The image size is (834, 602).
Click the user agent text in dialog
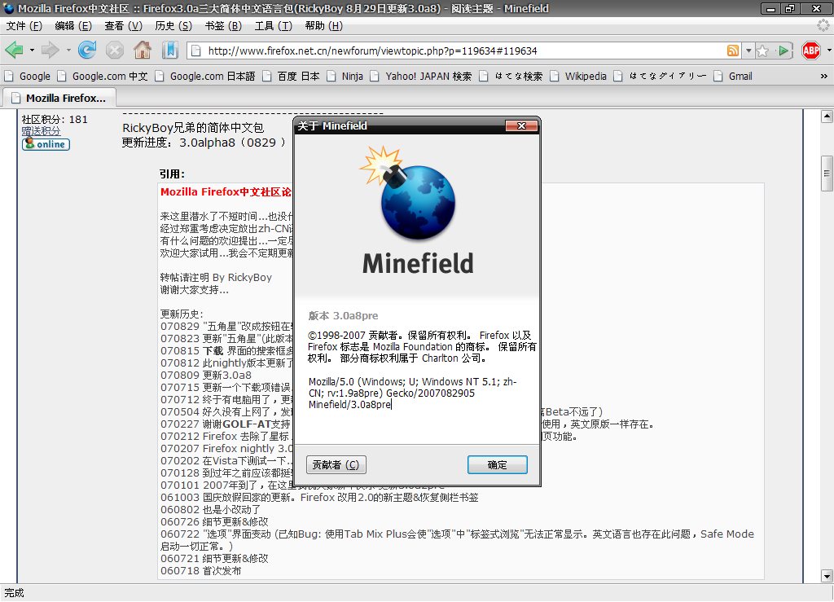(x=413, y=393)
